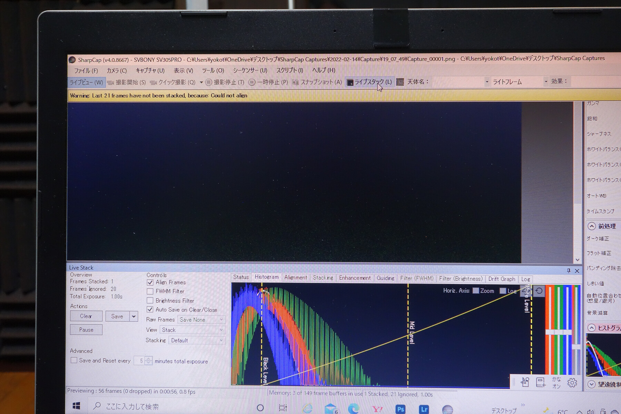
Task: Switch to the Guiding tab
Action: [385, 278]
